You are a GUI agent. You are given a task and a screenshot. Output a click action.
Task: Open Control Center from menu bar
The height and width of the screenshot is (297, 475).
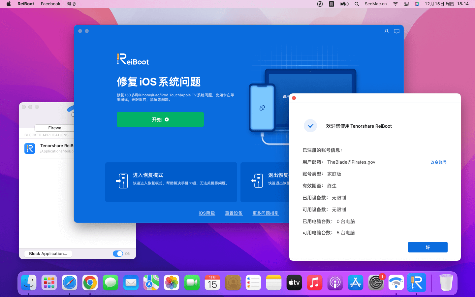coord(407,4)
